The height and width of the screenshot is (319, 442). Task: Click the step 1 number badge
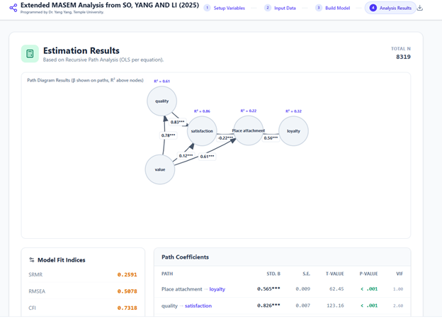207,8
